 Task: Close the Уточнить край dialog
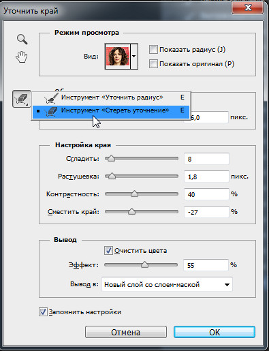pyautogui.click(x=248, y=8)
